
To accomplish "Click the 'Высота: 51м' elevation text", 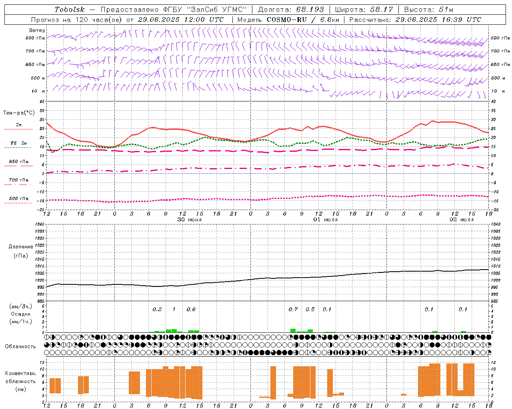I will tap(428, 9).
